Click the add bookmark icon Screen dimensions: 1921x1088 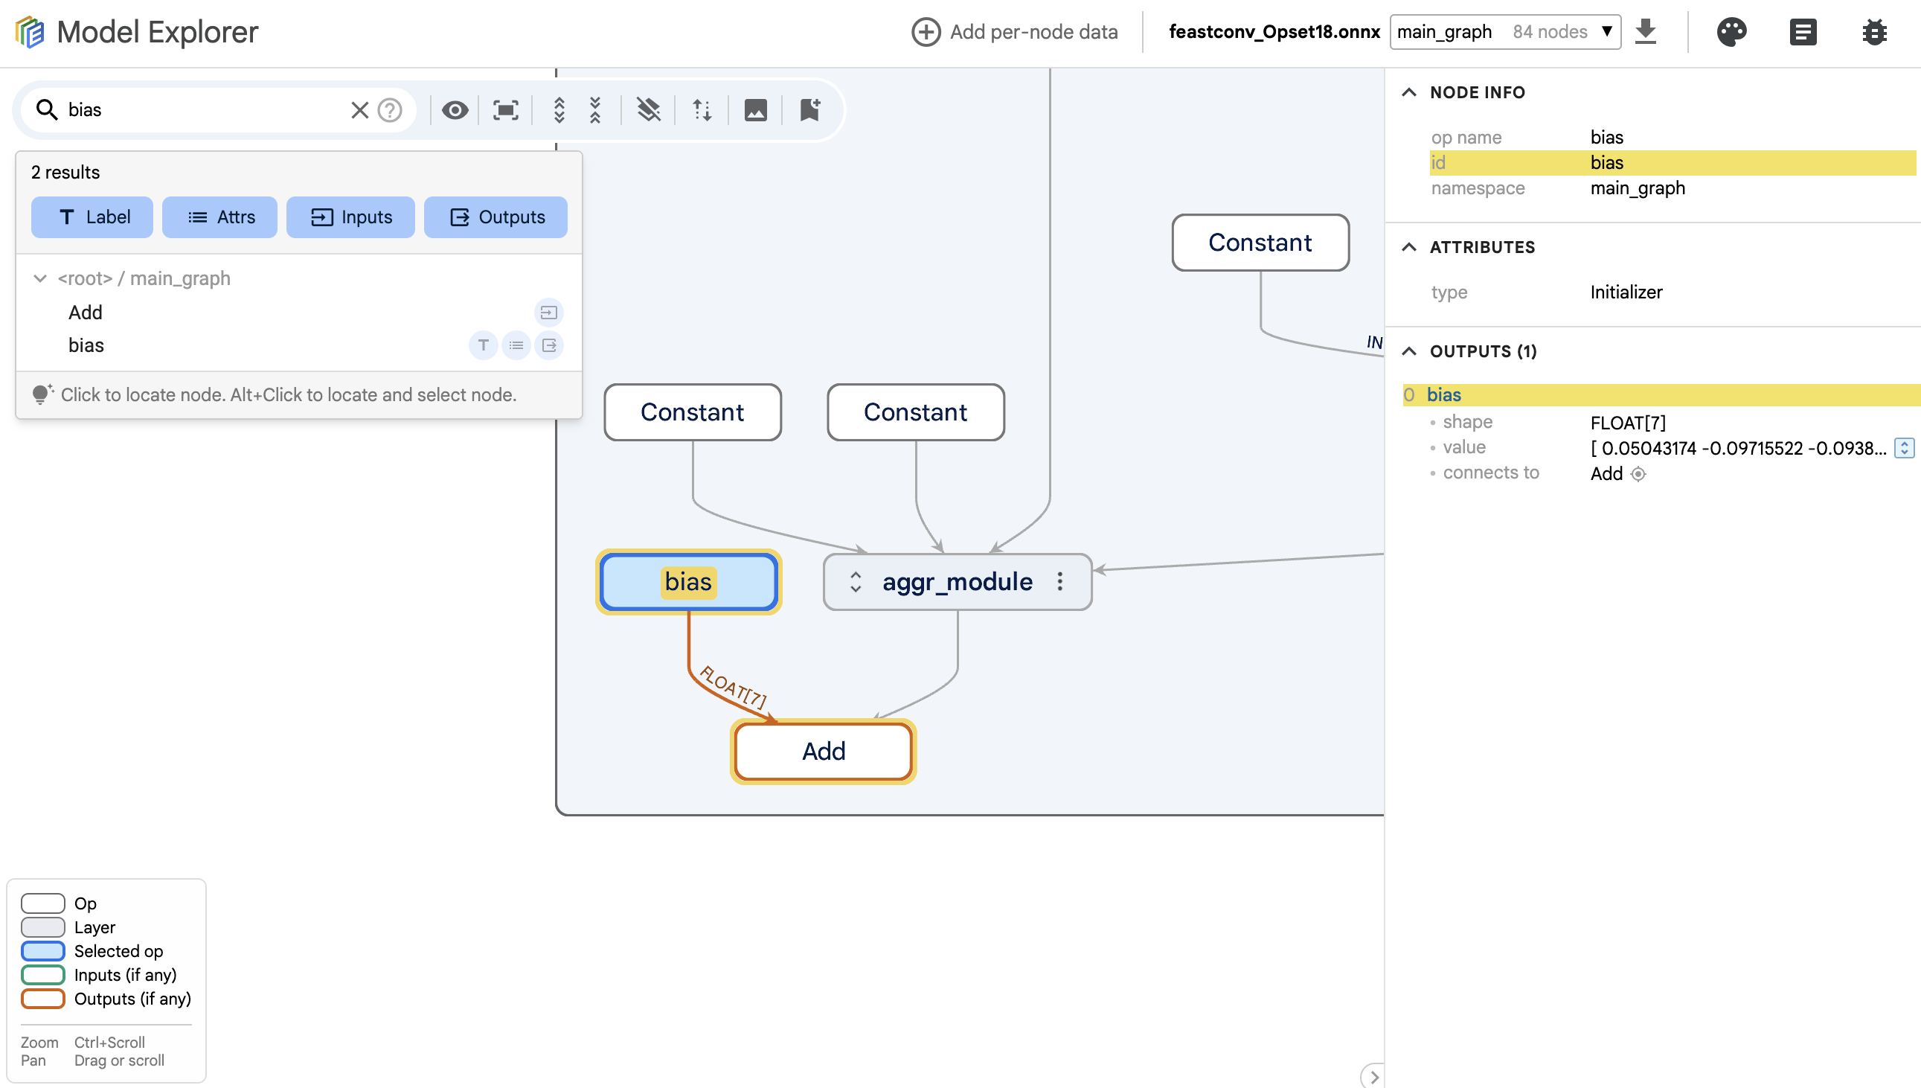(809, 110)
